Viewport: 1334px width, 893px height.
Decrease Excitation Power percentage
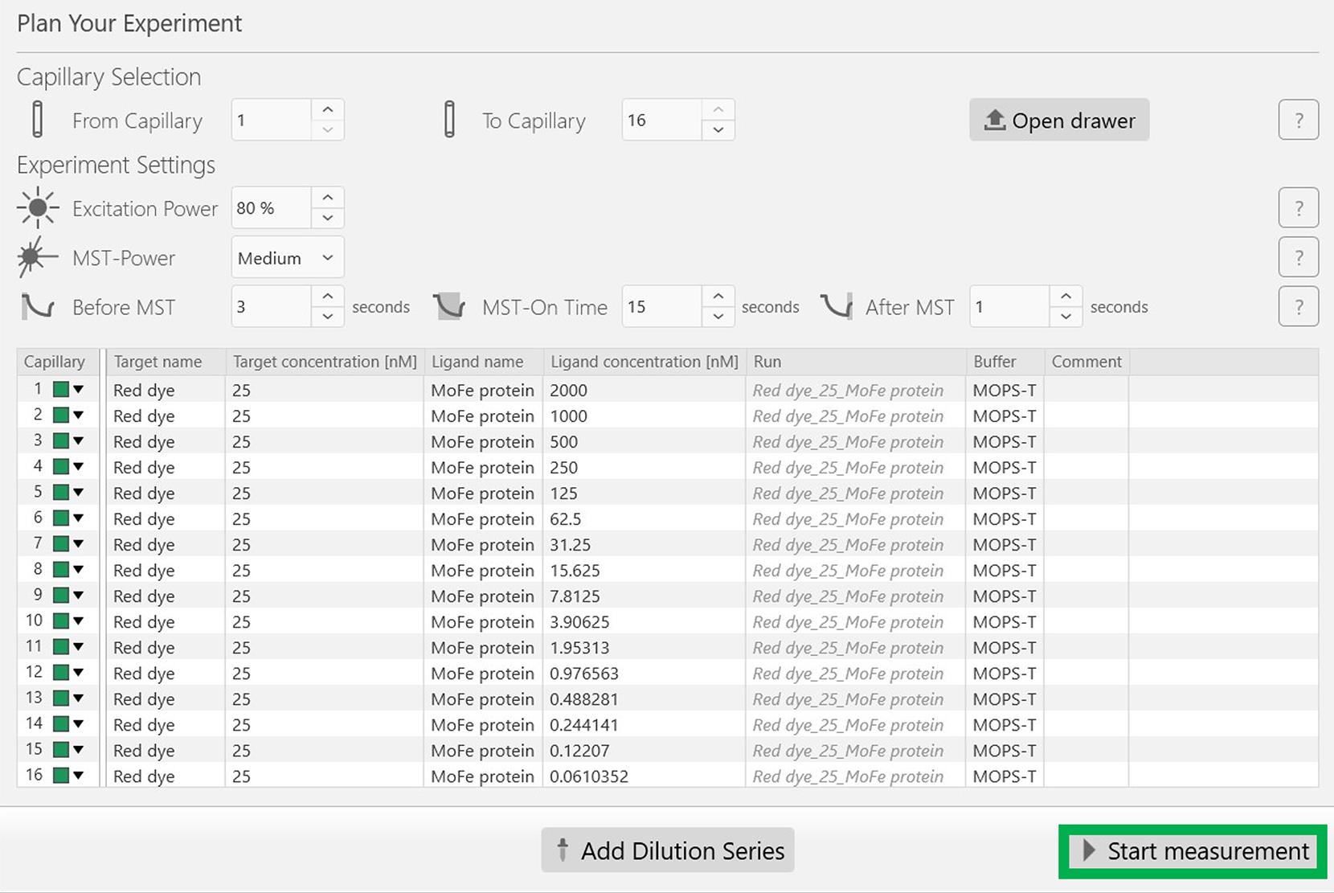click(x=328, y=218)
